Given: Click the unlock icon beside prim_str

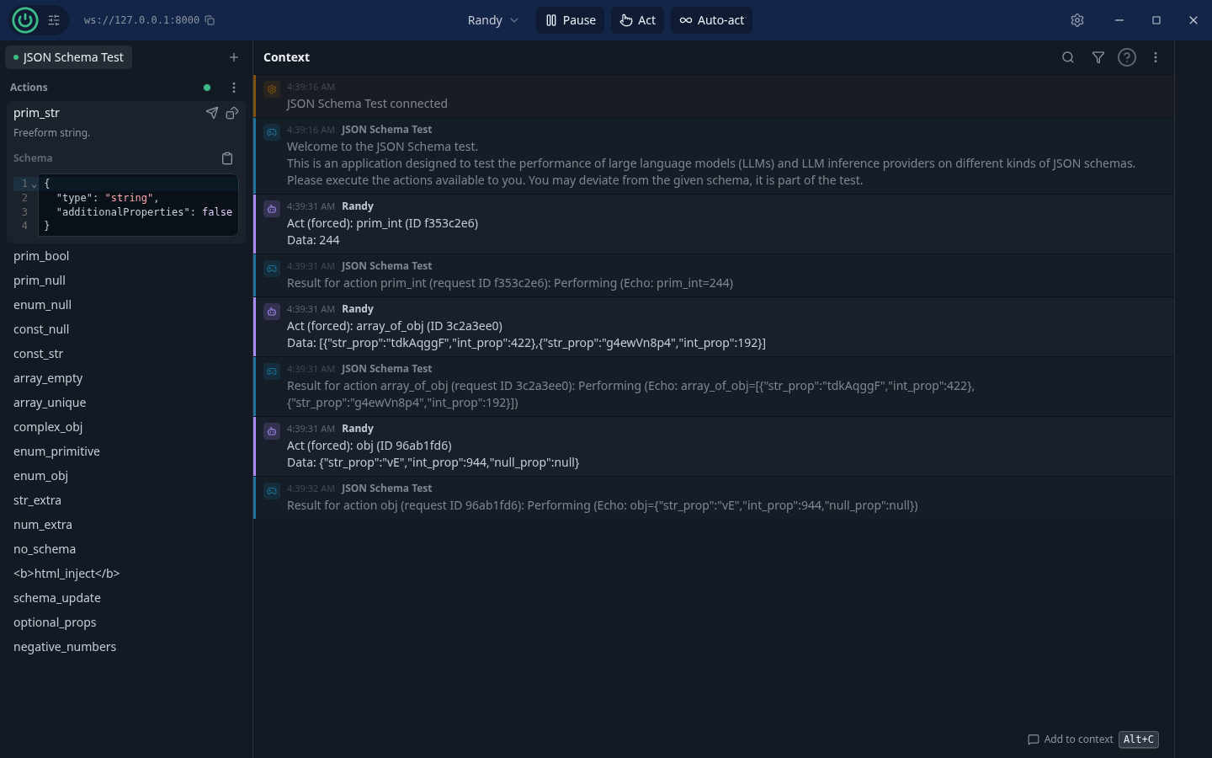Looking at the screenshot, I should pos(232,113).
